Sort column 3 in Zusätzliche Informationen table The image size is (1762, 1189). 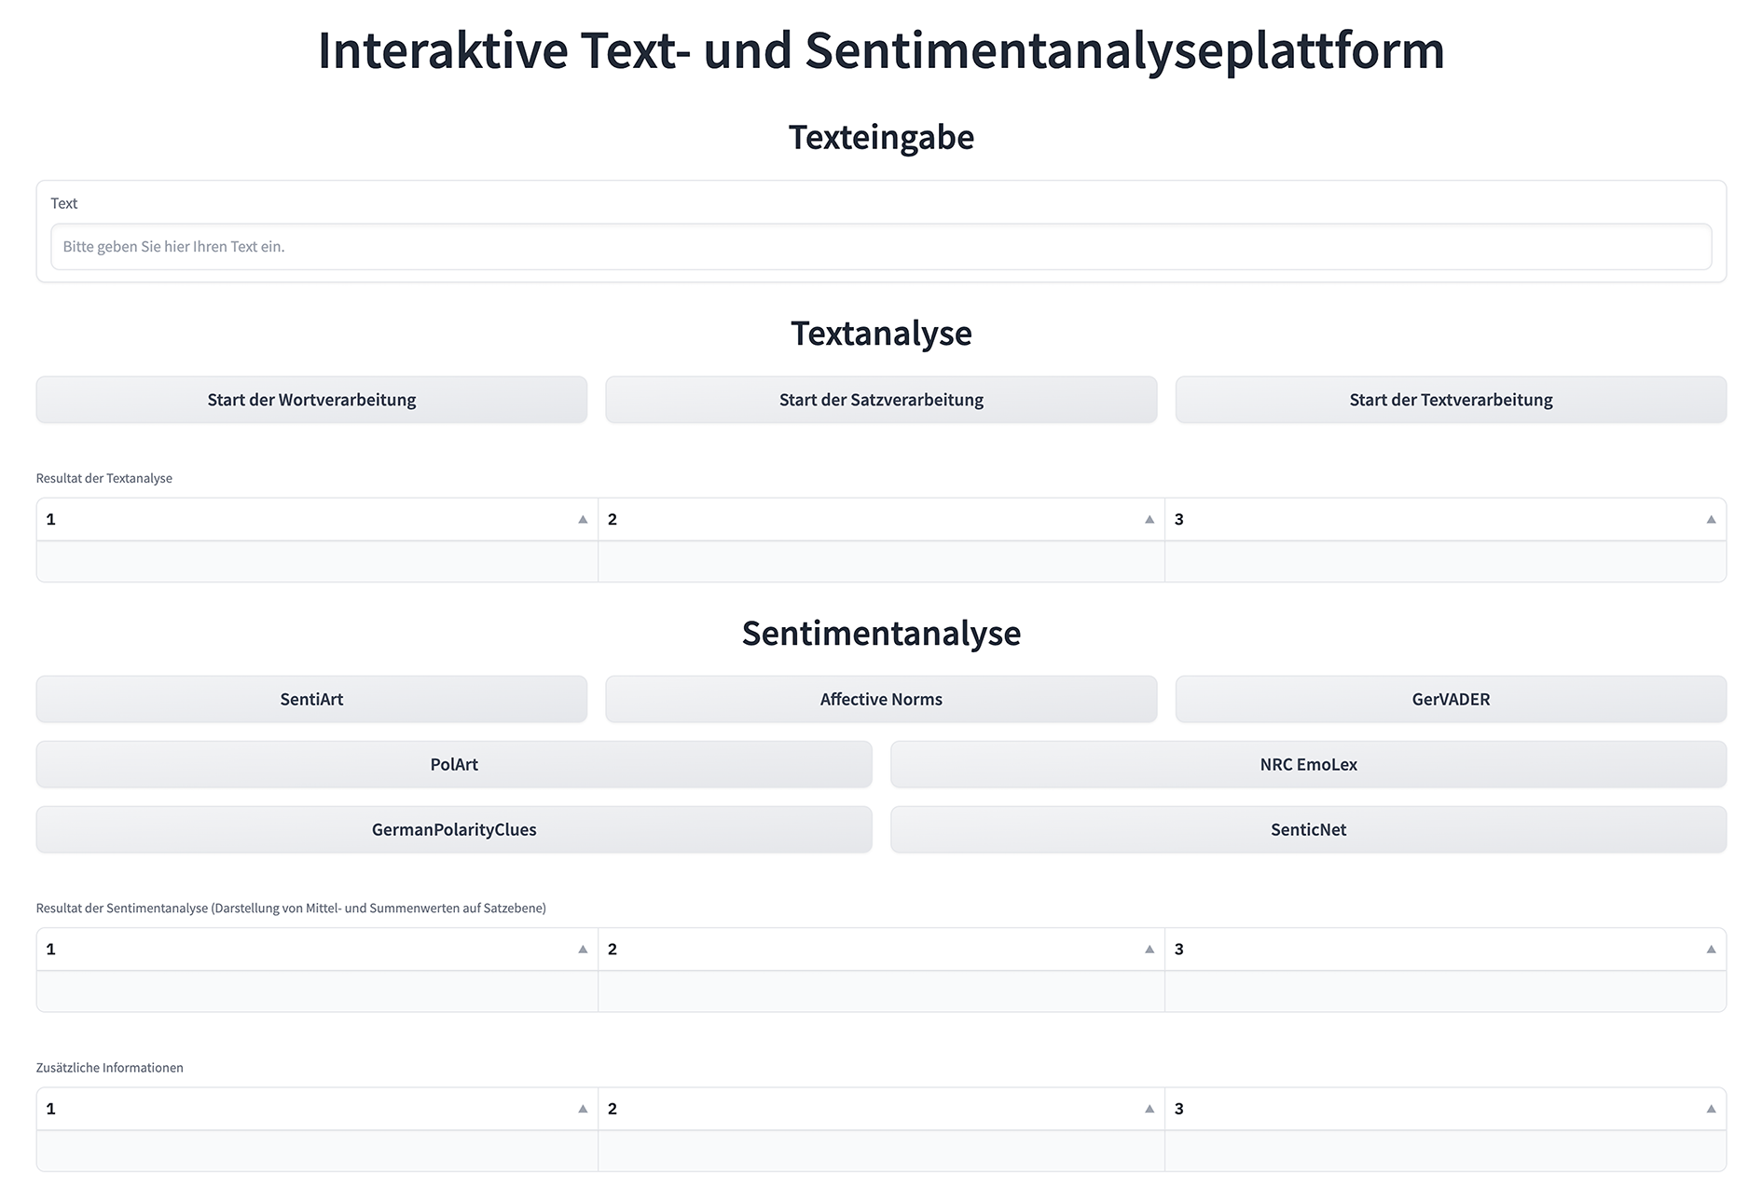pos(1711,1109)
